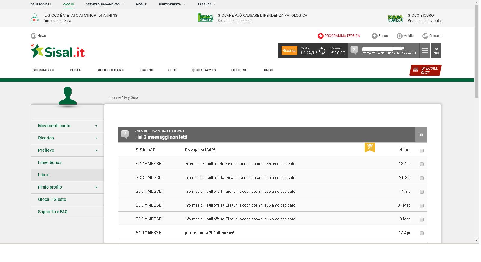
Task: Open the 'Da oggi sei VIP!' message
Action: click(x=200, y=150)
